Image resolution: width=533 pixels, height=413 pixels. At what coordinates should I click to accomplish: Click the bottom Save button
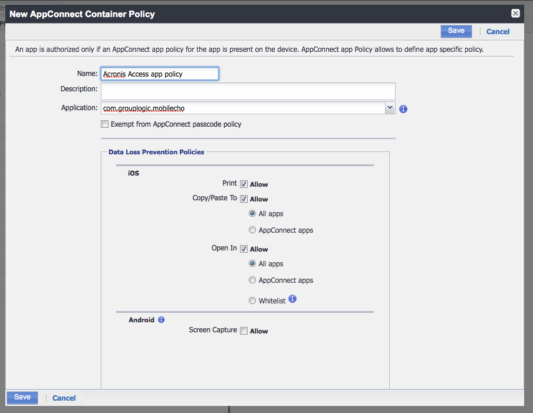pyautogui.click(x=22, y=398)
